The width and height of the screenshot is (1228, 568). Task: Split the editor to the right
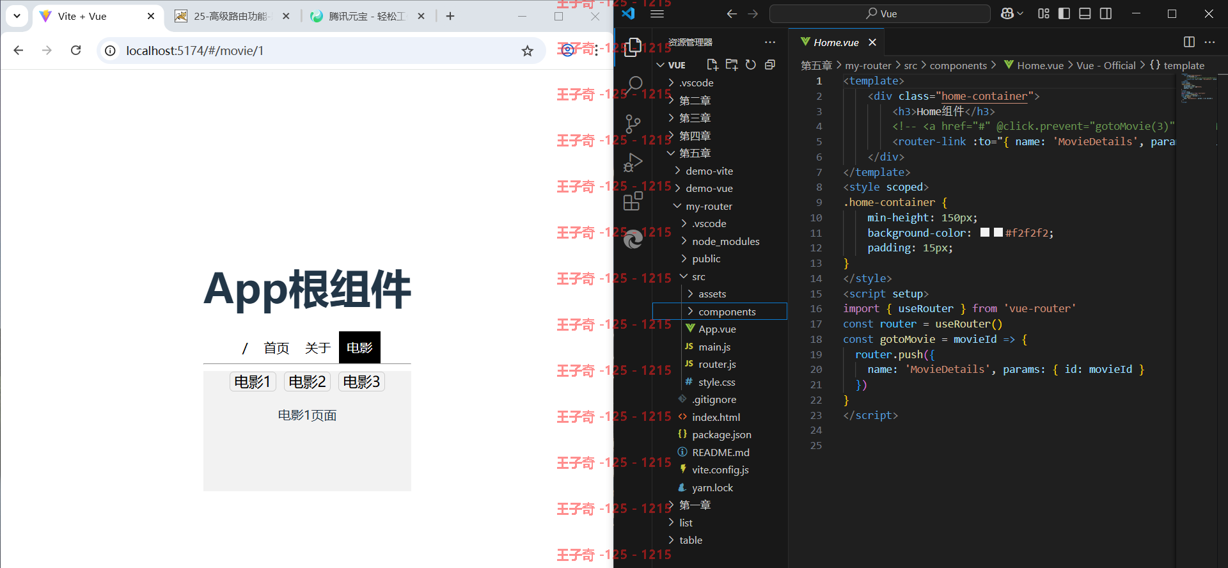[x=1189, y=42]
